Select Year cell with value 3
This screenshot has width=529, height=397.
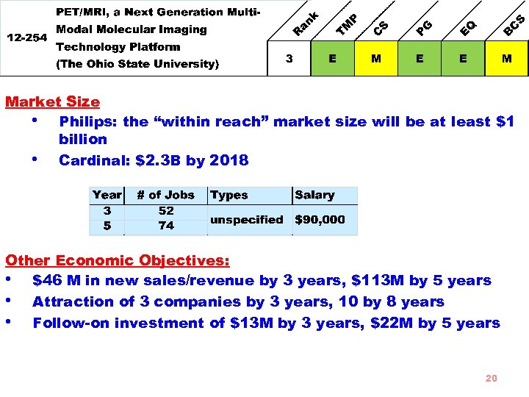point(107,211)
